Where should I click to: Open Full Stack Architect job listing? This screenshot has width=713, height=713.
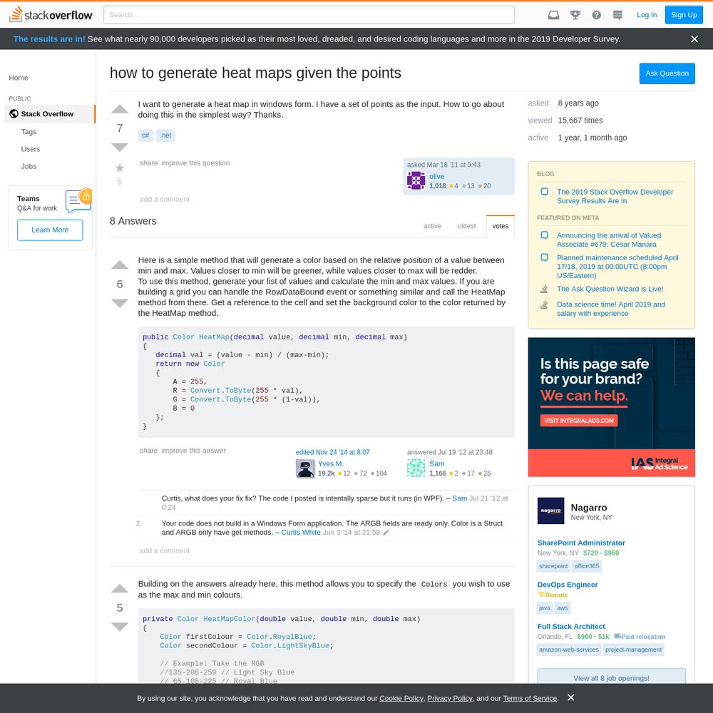[x=571, y=627]
